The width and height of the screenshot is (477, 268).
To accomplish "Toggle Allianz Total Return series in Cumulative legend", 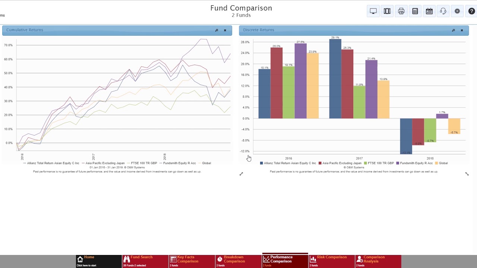I will (51, 163).
